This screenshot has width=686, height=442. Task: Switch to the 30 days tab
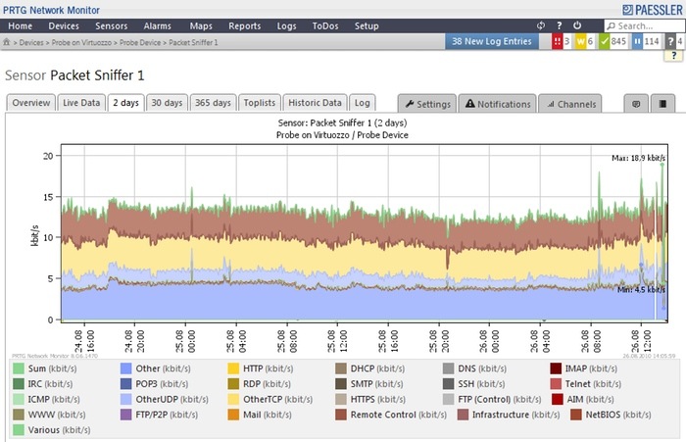(x=167, y=103)
